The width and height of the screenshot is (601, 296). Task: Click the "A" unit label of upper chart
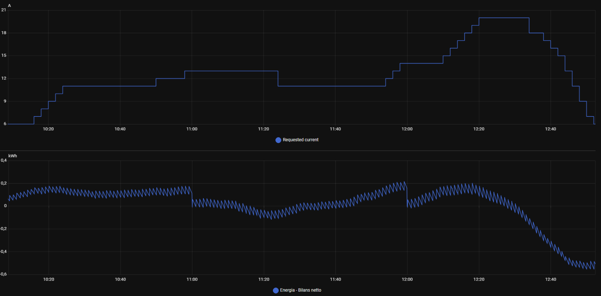[x=10, y=5]
